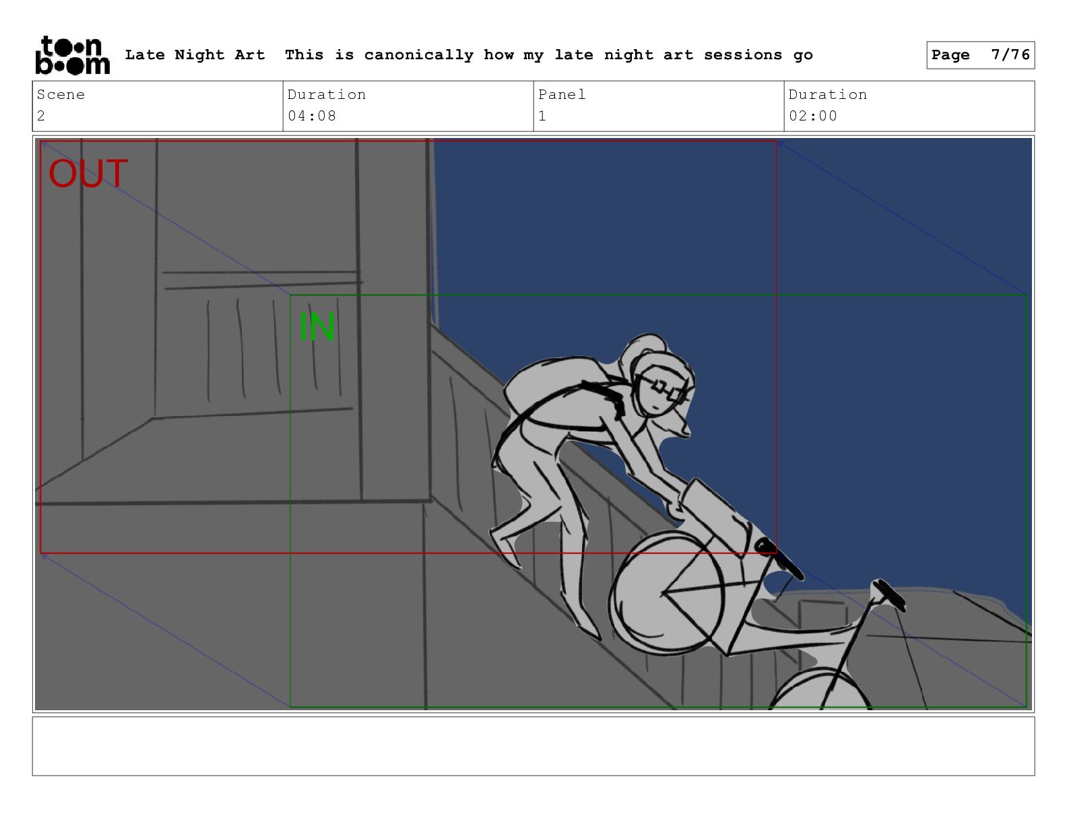This screenshot has width=1067, height=824.
Task: Click the Scene '2' cell
Action: [x=158, y=106]
